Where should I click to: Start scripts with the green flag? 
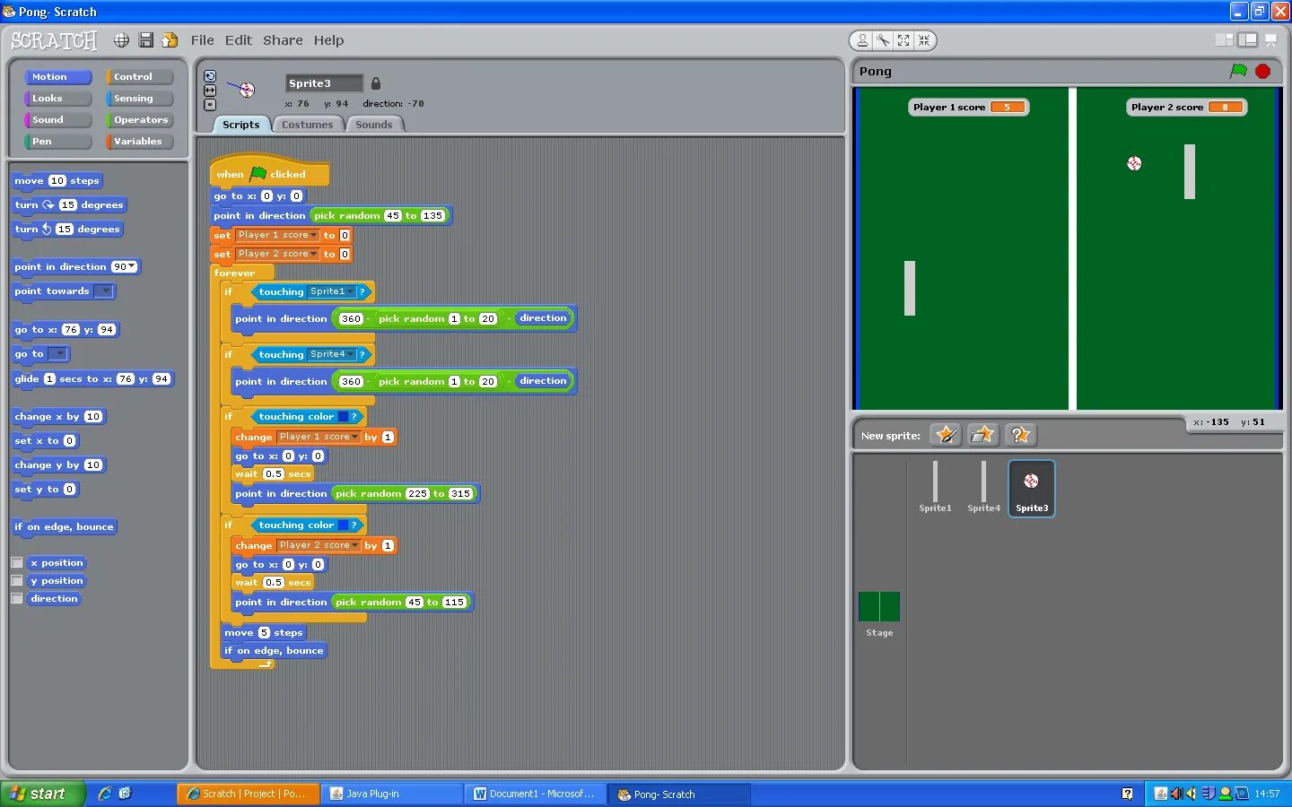tap(1238, 71)
